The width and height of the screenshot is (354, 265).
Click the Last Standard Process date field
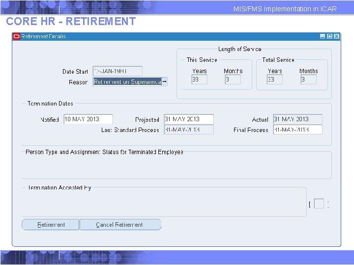tap(189, 130)
